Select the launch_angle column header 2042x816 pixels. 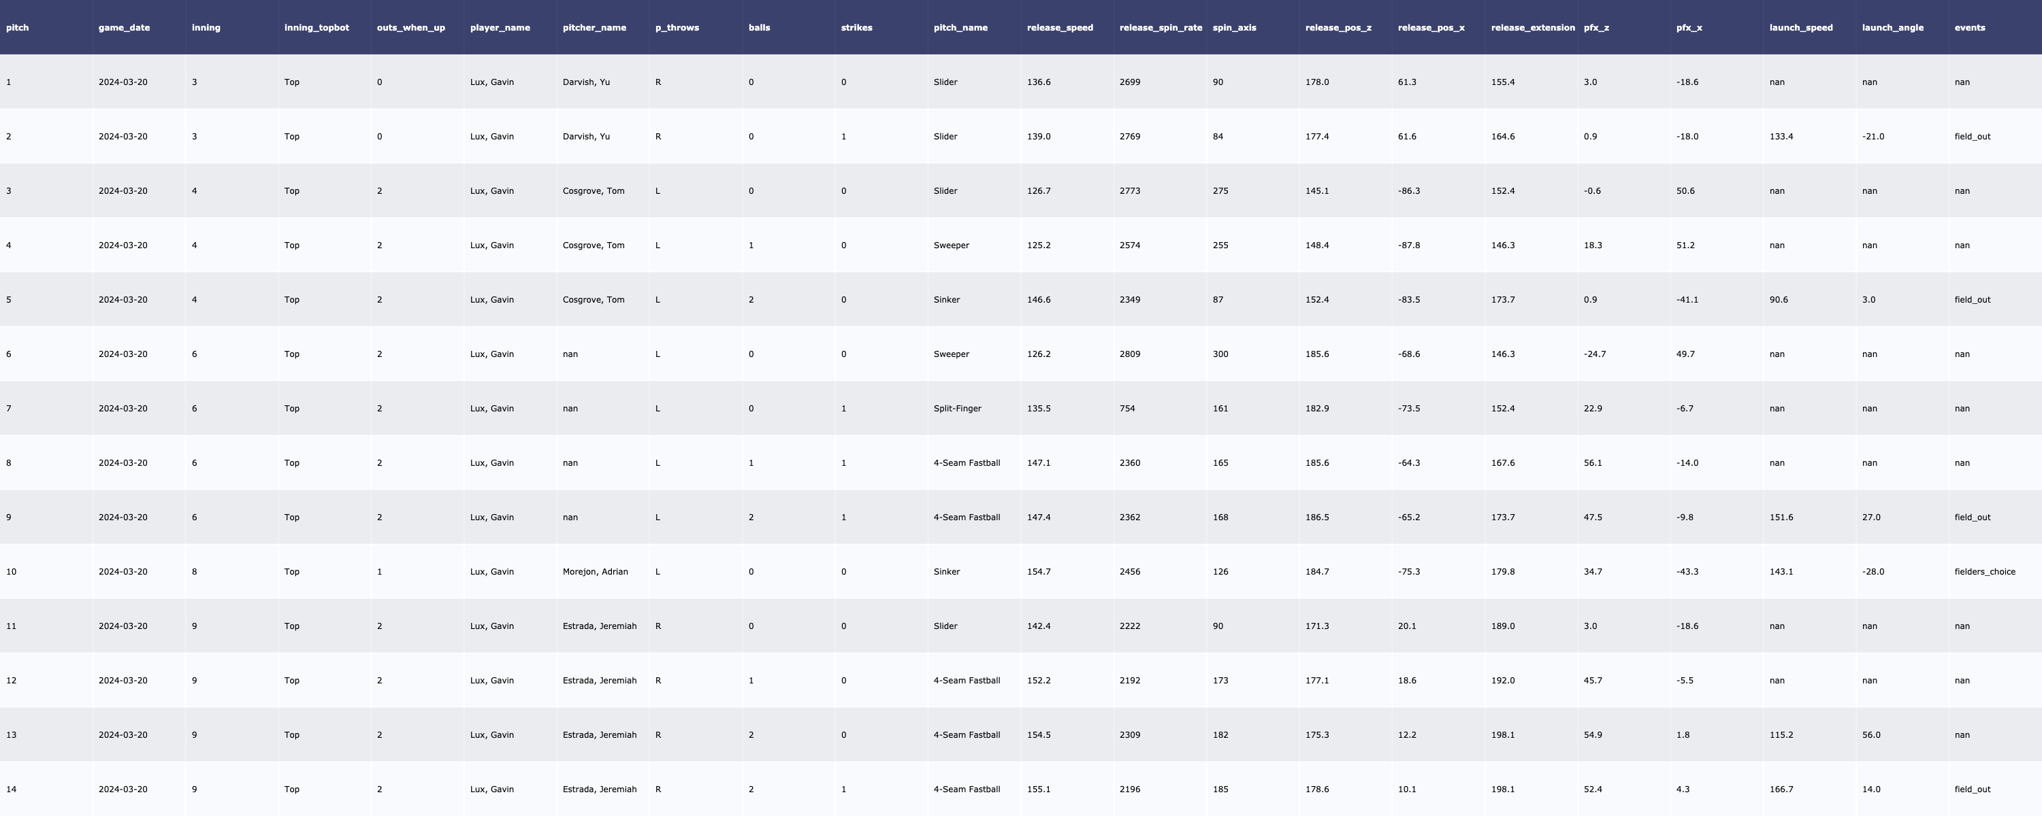(1892, 28)
